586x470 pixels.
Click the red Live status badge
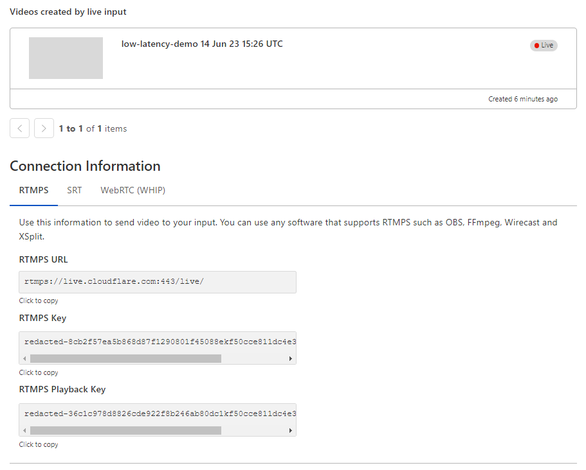click(x=544, y=46)
